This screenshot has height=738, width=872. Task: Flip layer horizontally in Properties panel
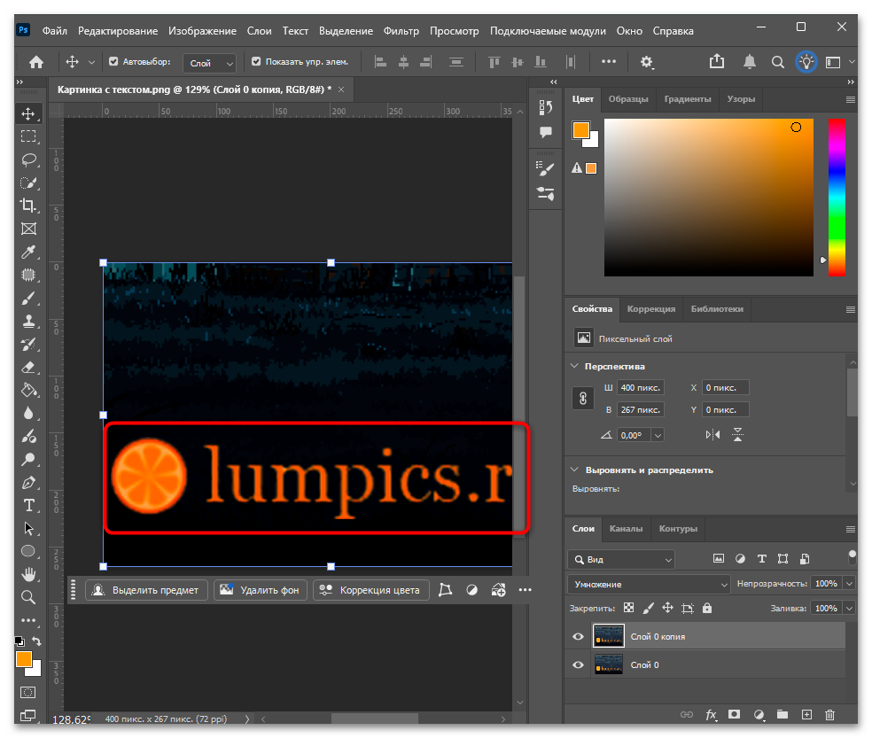(712, 435)
